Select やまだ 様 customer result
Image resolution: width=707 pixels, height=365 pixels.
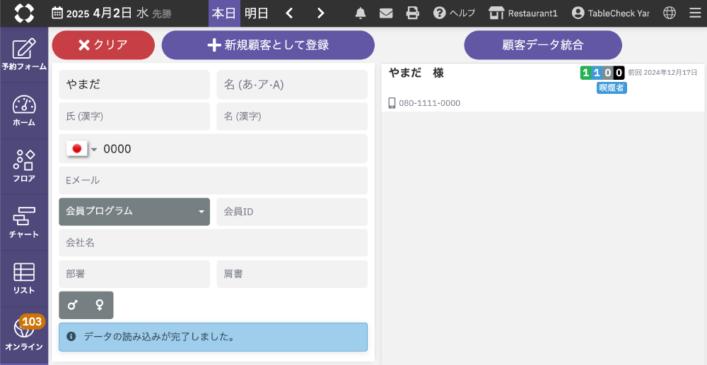tap(543, 88)
